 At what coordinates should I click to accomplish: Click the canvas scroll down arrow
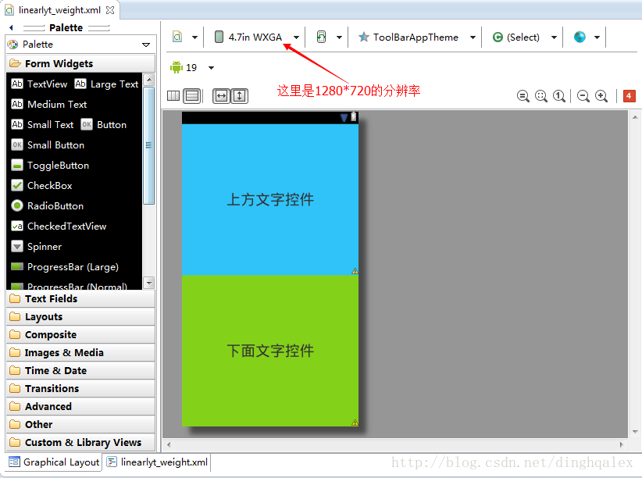635,432
